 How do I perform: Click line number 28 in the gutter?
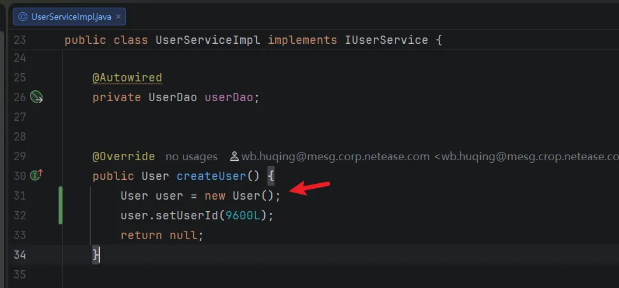point(20,136)
